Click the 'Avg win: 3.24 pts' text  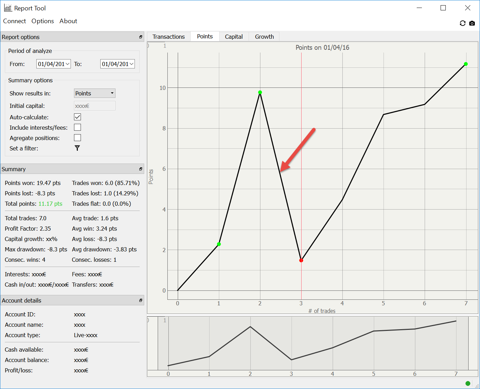(x=94, y=229)
